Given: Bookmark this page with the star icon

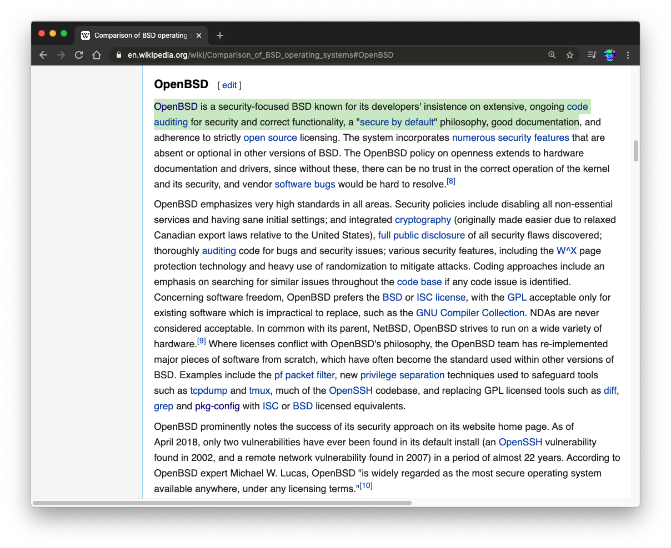Looking at the screenshot, I should [570, 55].
